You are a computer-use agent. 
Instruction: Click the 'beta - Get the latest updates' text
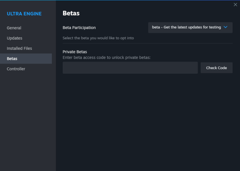[x=186, y=27]
